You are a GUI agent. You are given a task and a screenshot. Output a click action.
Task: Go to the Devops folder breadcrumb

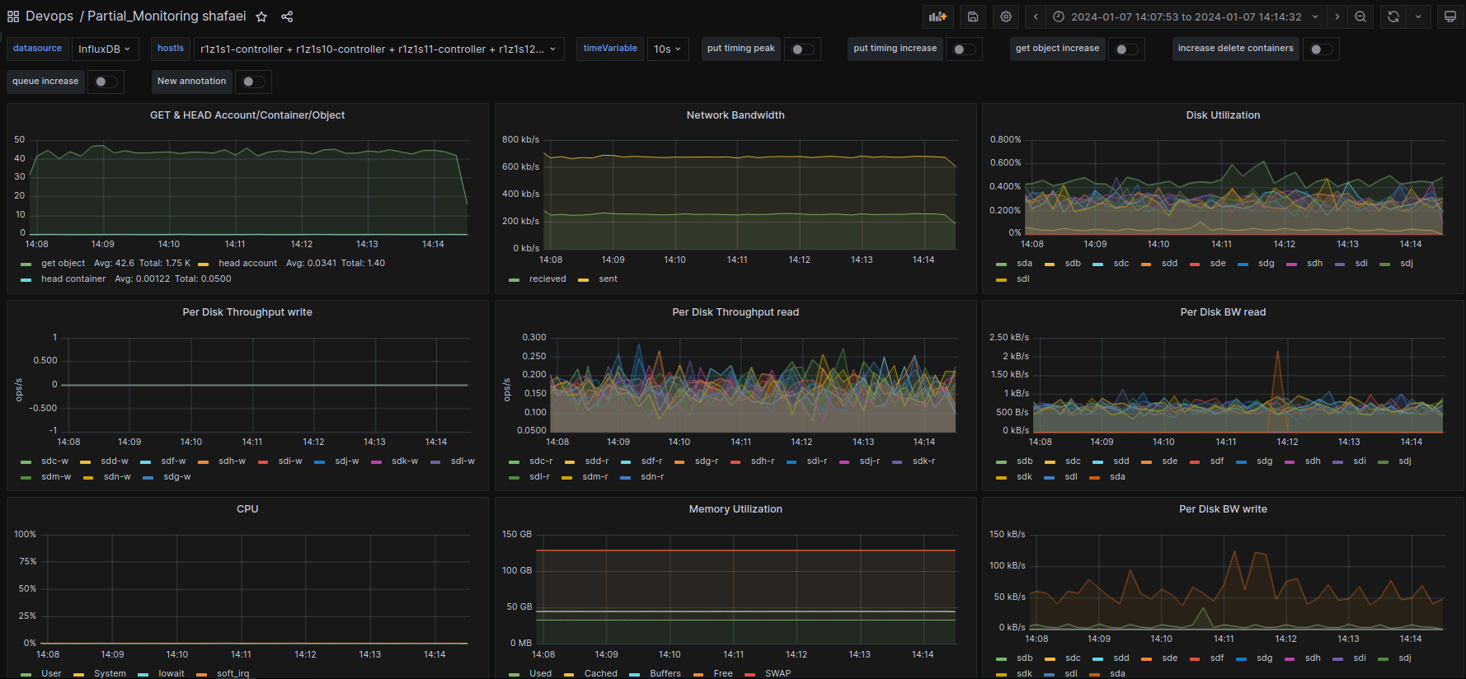(49, 16)
